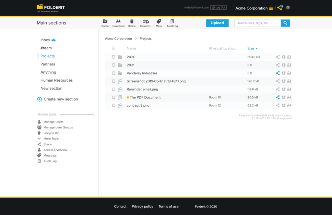
Task: Open the Privacy policy footer link
Action: 142,206
